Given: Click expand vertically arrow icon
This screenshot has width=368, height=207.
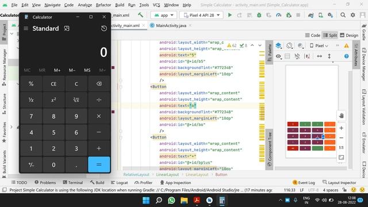Looking at the screenshot, I should pos(329,56).
